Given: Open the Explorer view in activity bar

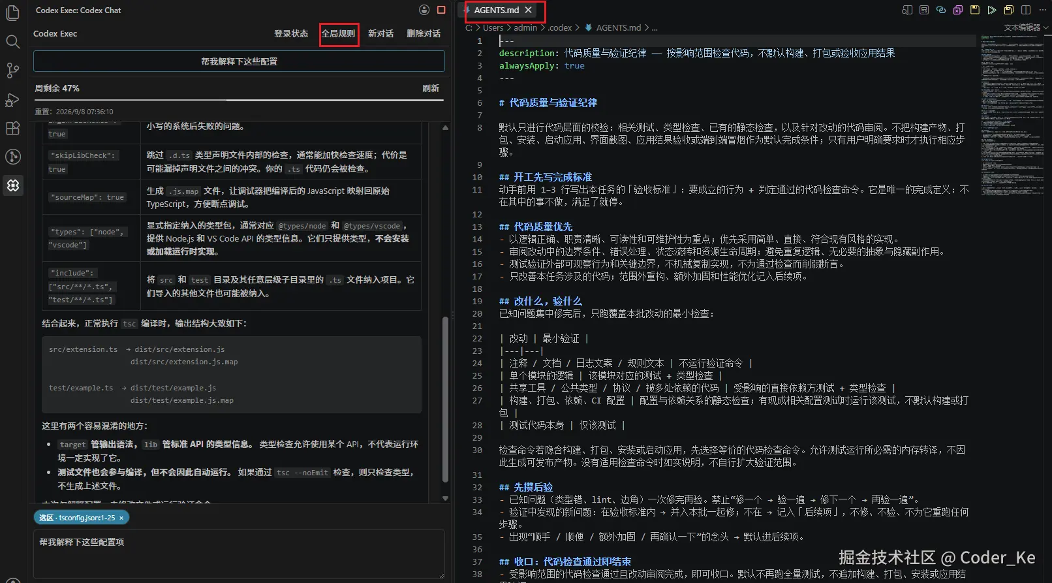Looking at the screenshot, I should (12, 12).
